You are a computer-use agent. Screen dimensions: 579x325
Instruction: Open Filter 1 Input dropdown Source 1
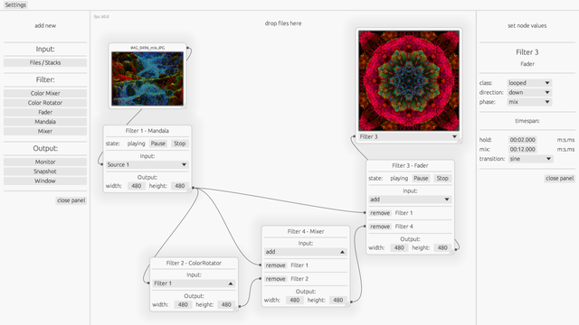point(147,164)
